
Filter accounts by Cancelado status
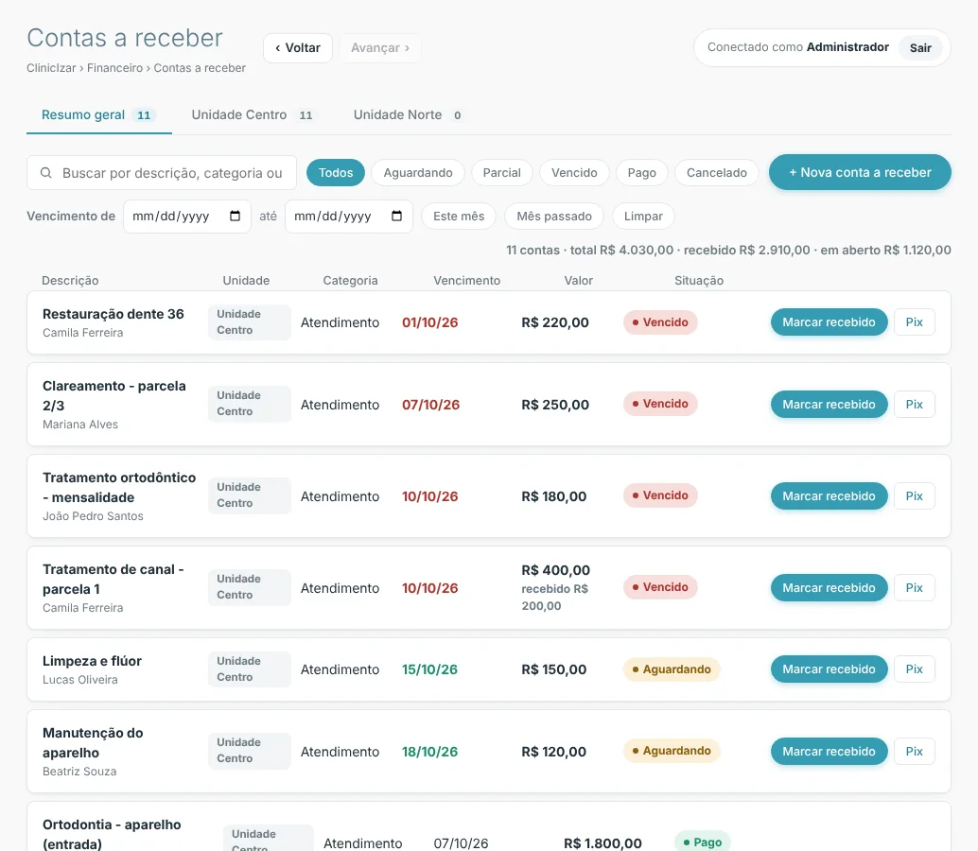[717, 173]
